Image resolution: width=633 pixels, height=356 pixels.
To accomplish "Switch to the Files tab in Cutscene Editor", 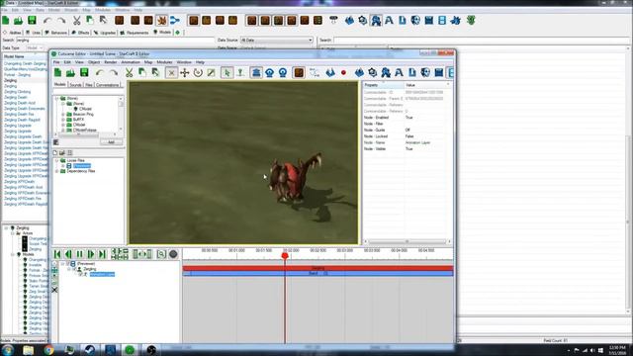I will (x=89, y=85).
